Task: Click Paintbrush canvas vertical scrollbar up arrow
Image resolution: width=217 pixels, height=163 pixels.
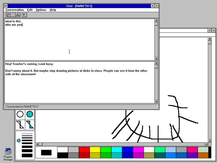Action: [210, 39]
